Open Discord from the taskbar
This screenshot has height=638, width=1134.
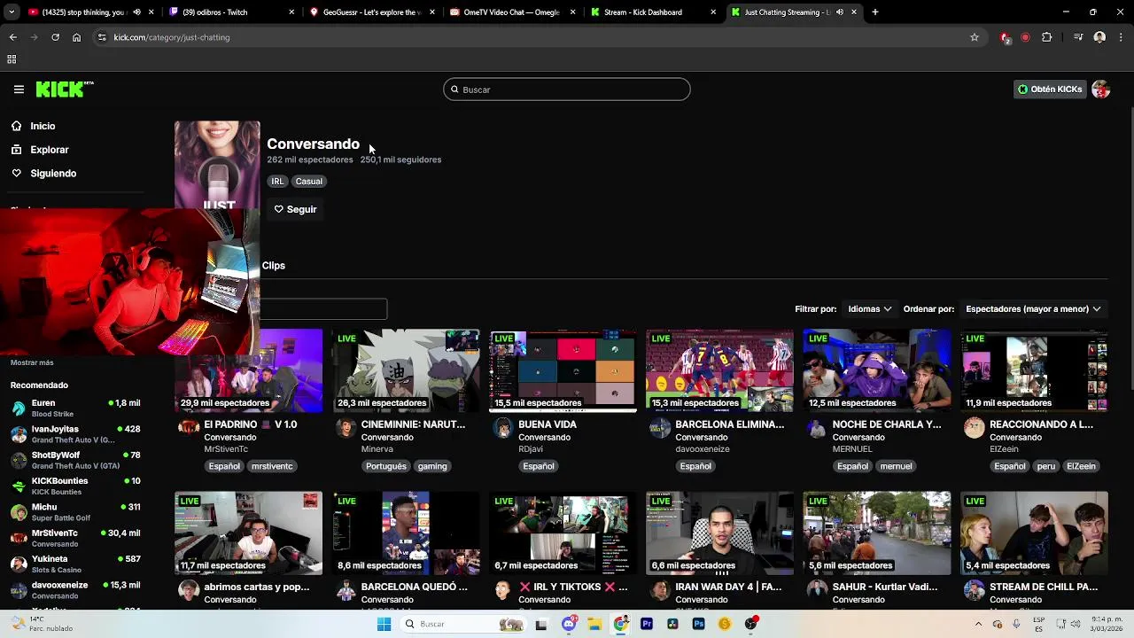coord(569,624)
